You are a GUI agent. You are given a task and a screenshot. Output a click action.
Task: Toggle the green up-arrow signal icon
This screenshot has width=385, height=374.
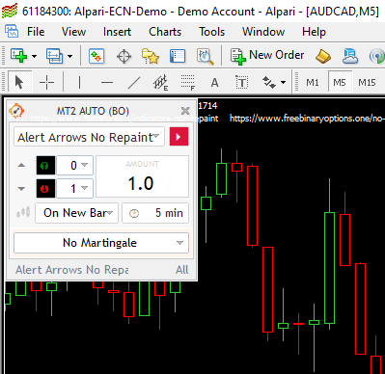tap(45, 165)
